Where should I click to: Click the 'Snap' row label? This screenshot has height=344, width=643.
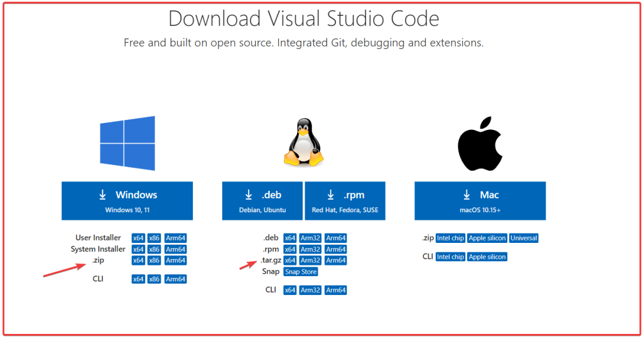(271, 271)
